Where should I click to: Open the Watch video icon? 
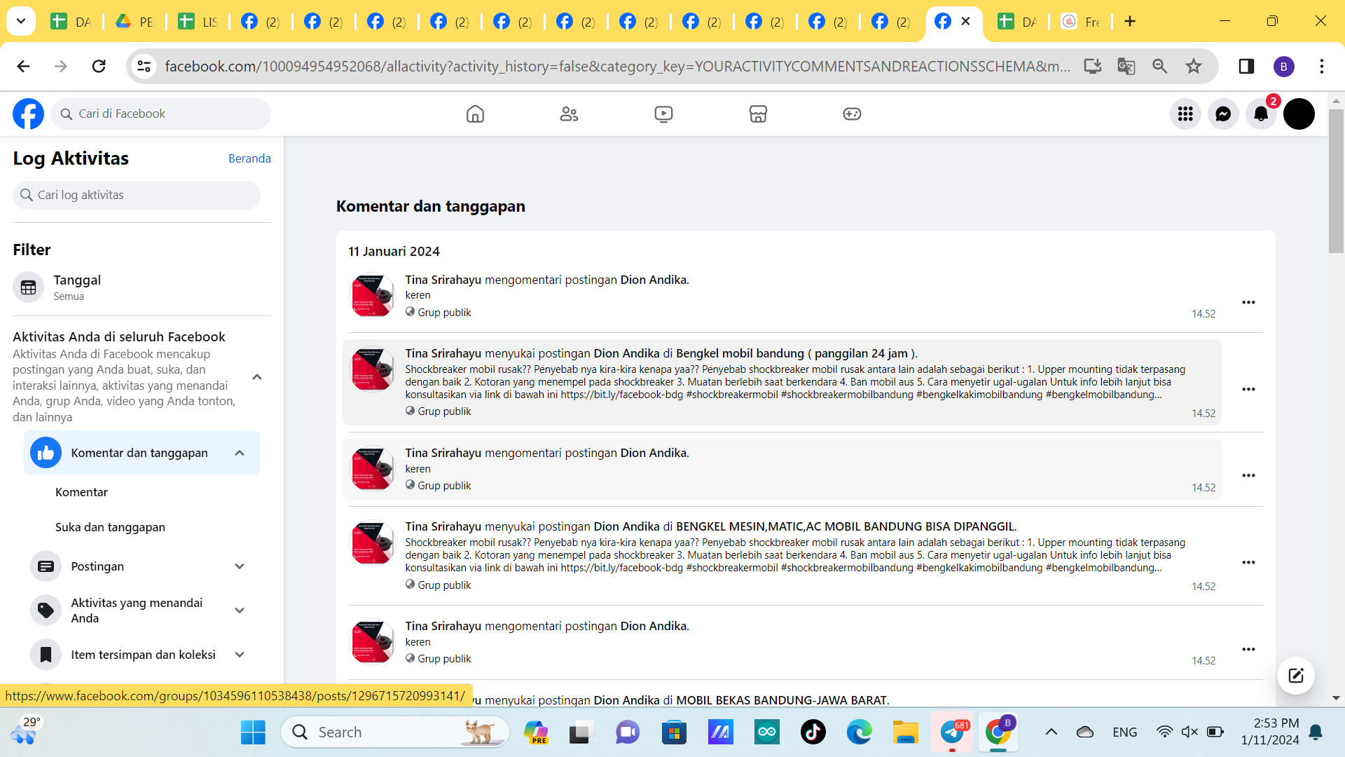(663, 114)
